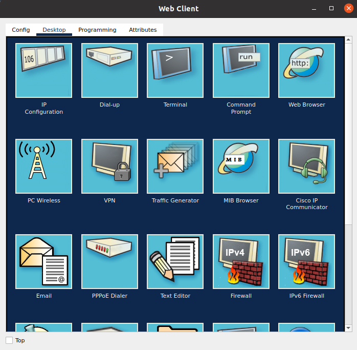Image resolution: width=357 pixels, height=350 pixels.
Task: Click the IP Configuration label text
Action: point(43,108)
